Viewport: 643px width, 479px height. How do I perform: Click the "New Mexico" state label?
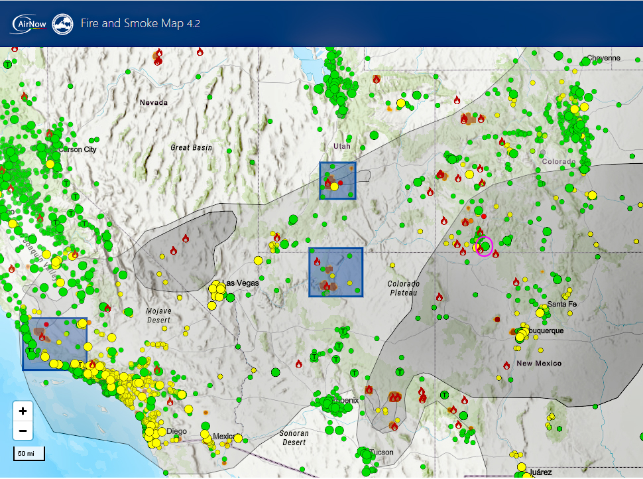pos(539,364)
